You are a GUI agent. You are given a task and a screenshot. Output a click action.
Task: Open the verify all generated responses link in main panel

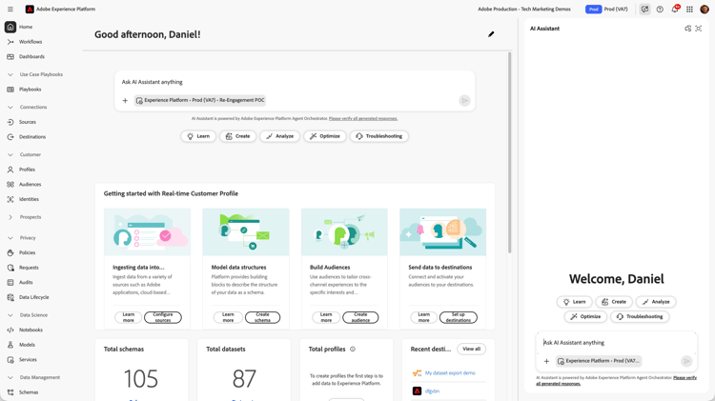coord(363,118)
